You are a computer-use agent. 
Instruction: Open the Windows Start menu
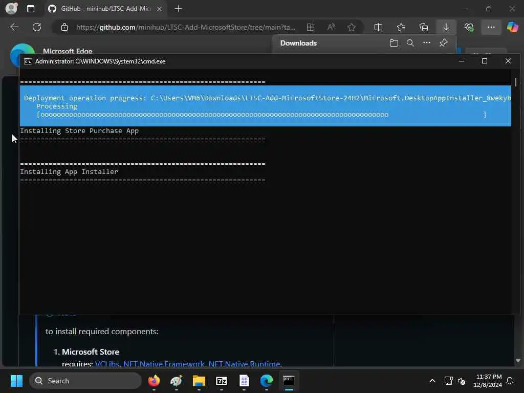click(x=16, y=381)
